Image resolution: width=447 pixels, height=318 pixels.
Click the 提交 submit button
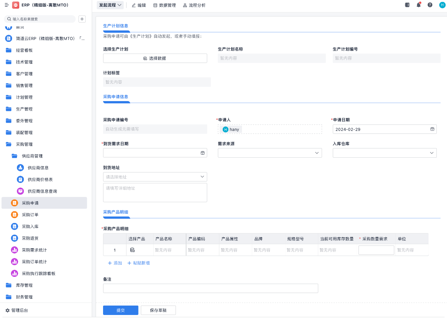(121, 310)
